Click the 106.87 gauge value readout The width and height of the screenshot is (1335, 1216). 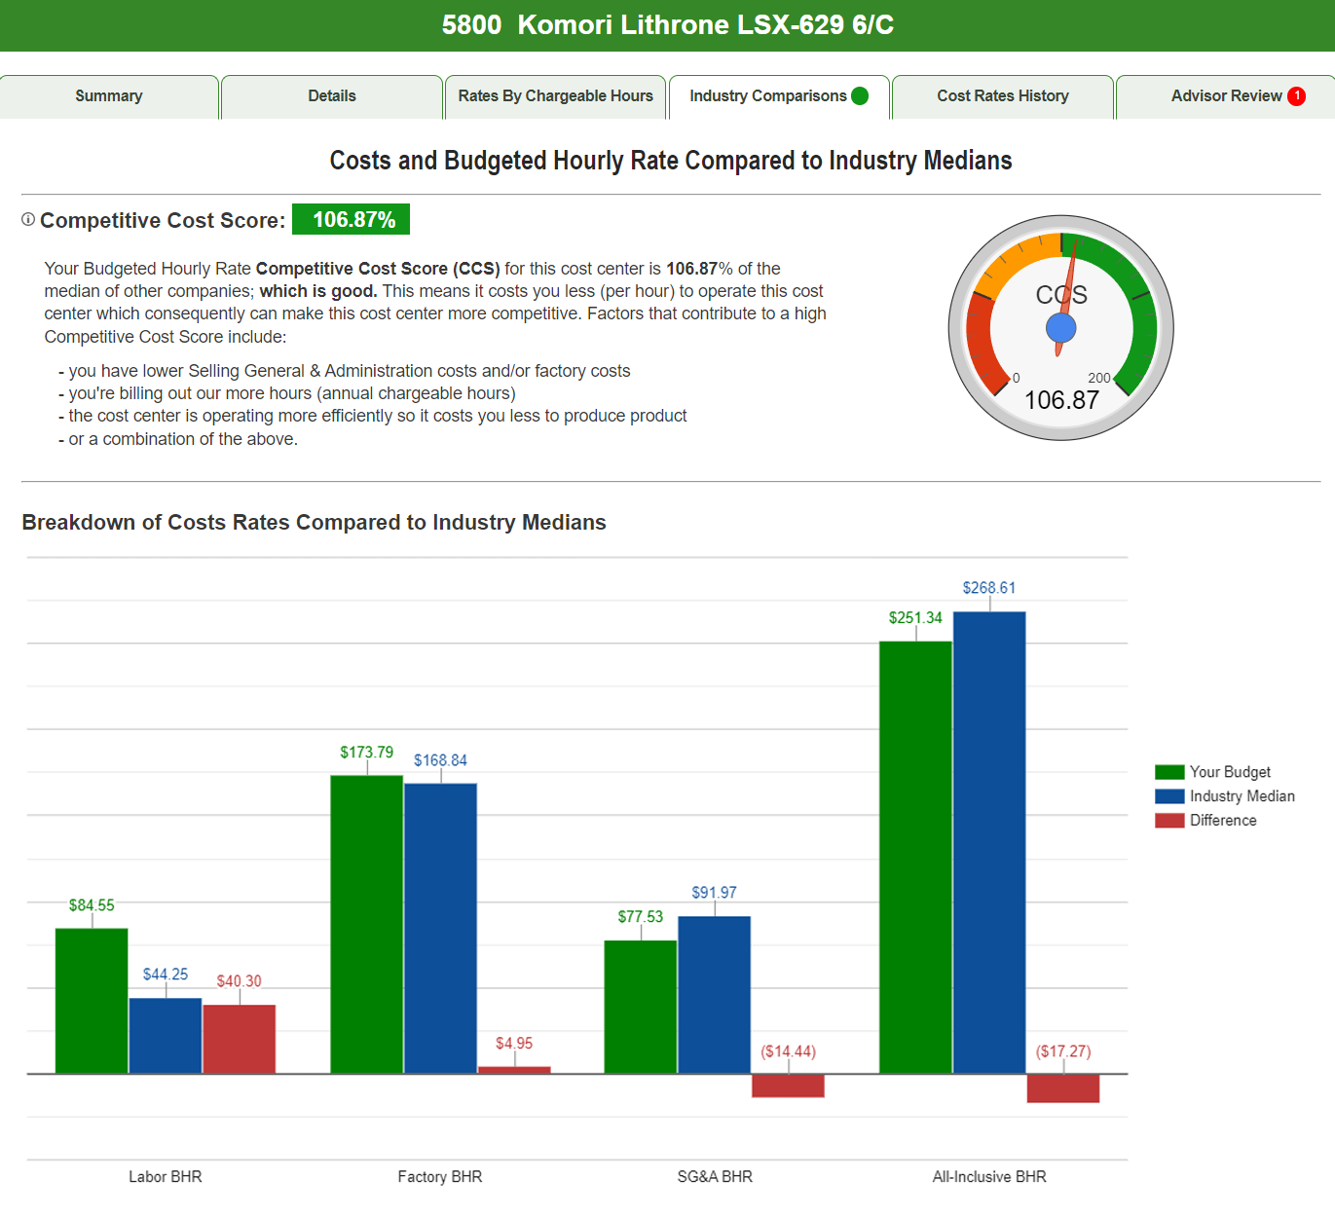tap(1061, 400)
